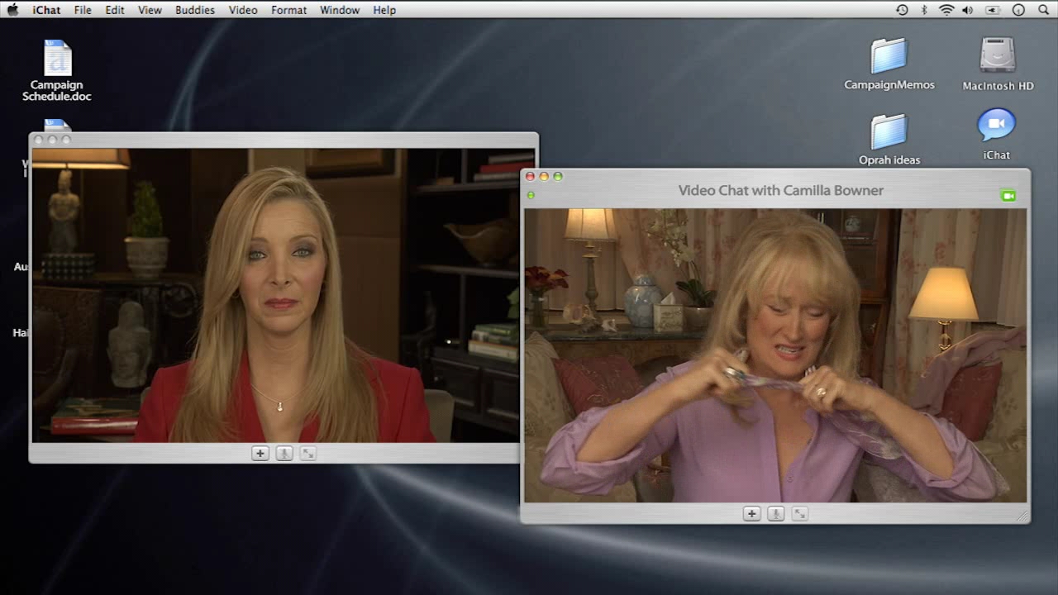
Task: Select the iChat desktop icon
Action: tap(997, 135)
